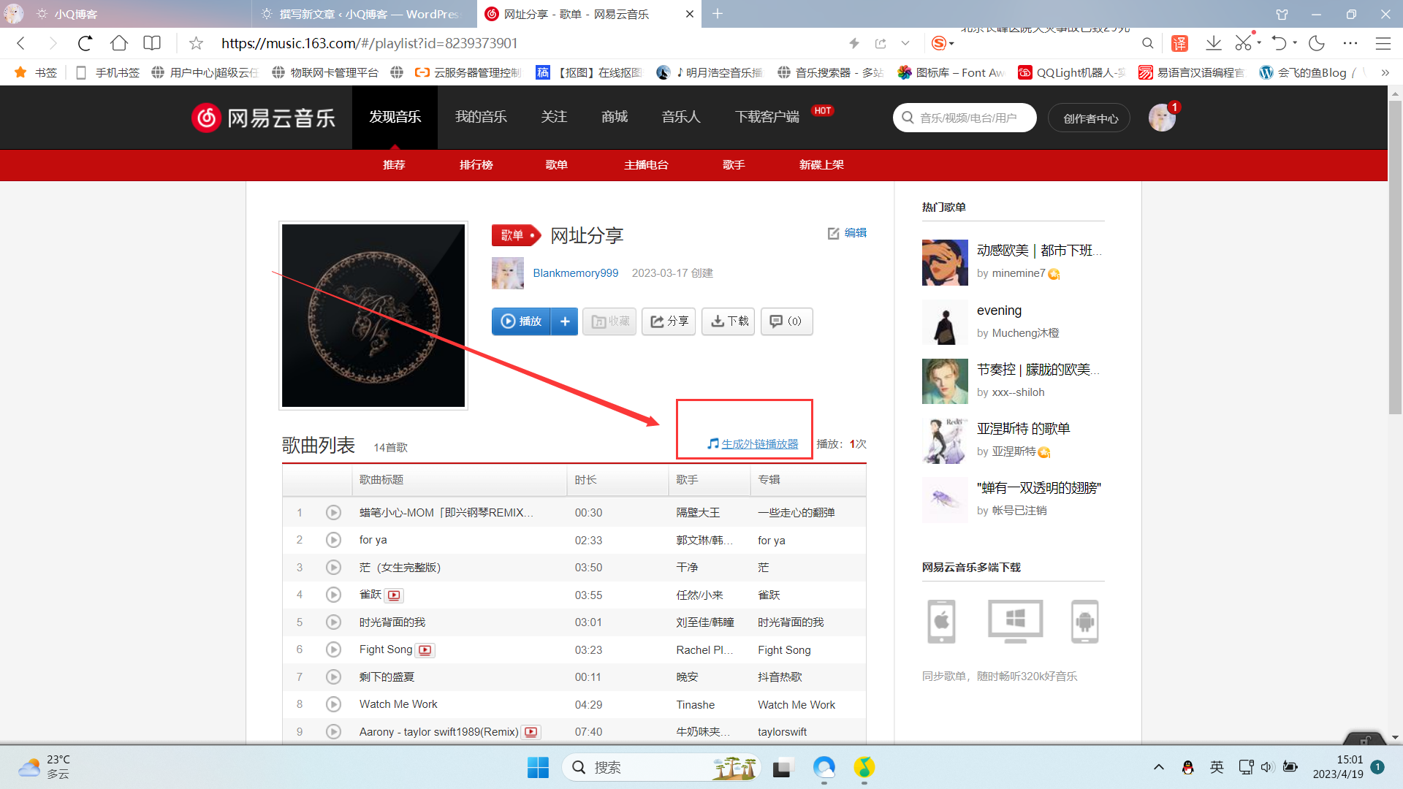Screen dimensions: 1403x789
Task: Toggle night mode moon icon
Action: 1317,43
